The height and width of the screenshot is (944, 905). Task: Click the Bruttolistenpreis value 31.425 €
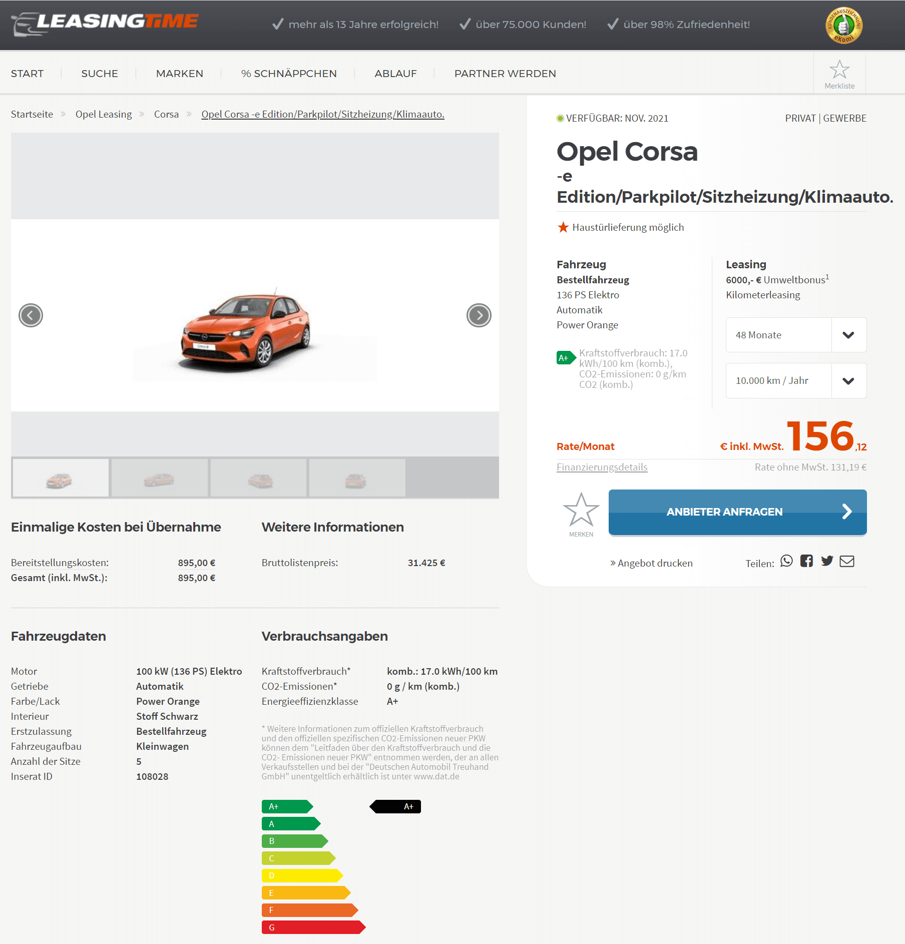[x=426, y=563]
